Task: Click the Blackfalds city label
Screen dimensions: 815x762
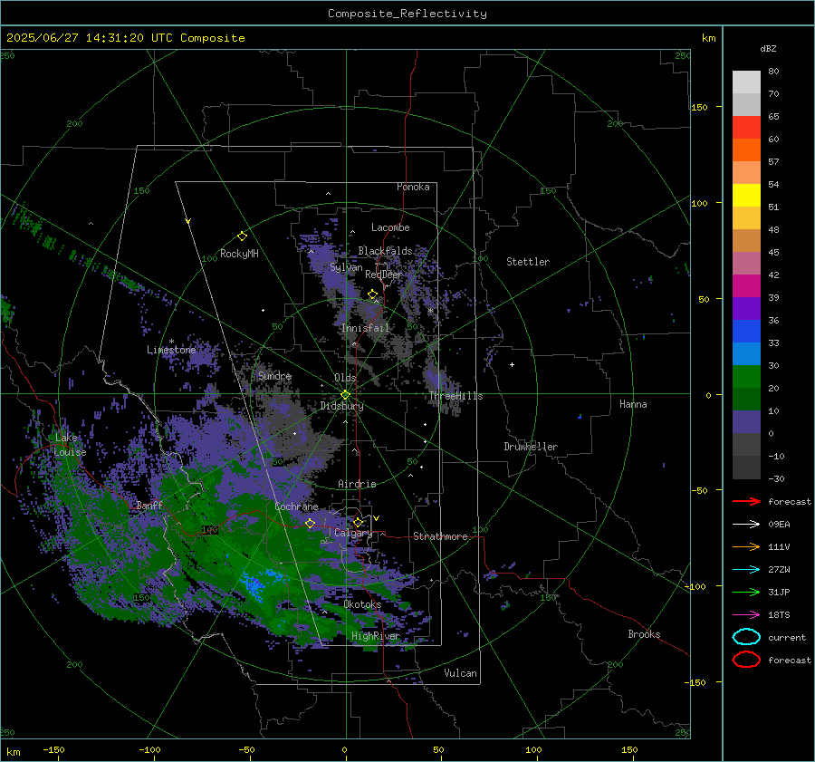Action: coord(385,251)
